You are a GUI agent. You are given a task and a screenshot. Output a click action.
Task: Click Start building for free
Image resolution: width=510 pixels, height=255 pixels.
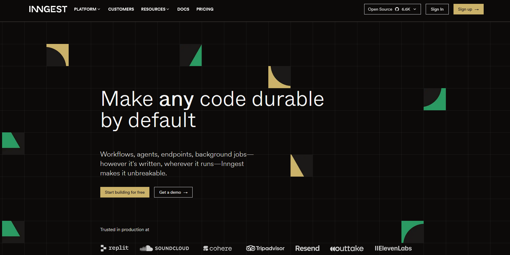125,192
